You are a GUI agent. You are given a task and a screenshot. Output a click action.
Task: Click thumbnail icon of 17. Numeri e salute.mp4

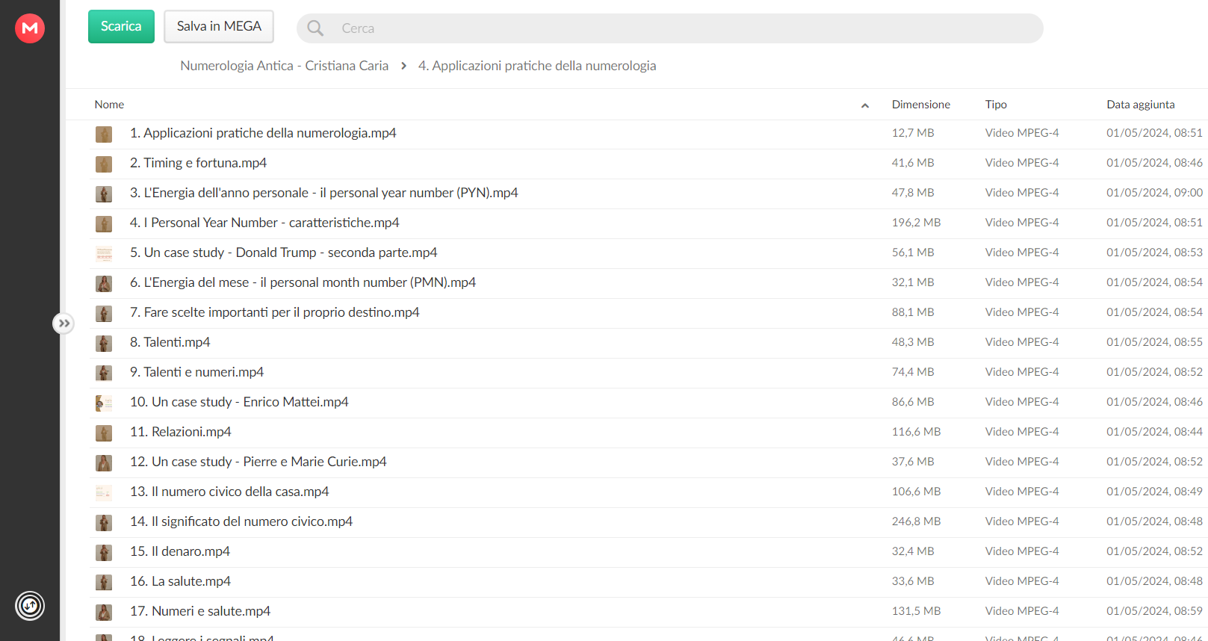coord(104,612)
